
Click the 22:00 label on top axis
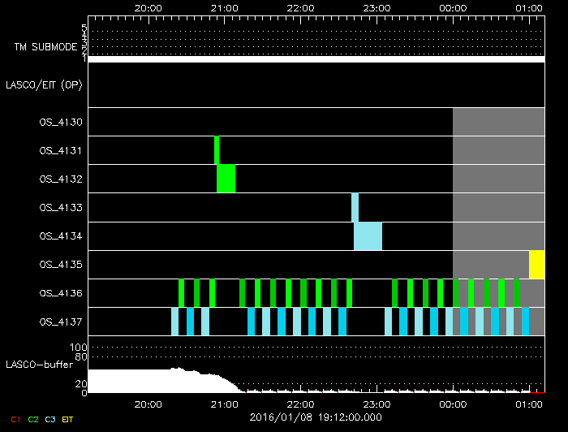[300, 8]
